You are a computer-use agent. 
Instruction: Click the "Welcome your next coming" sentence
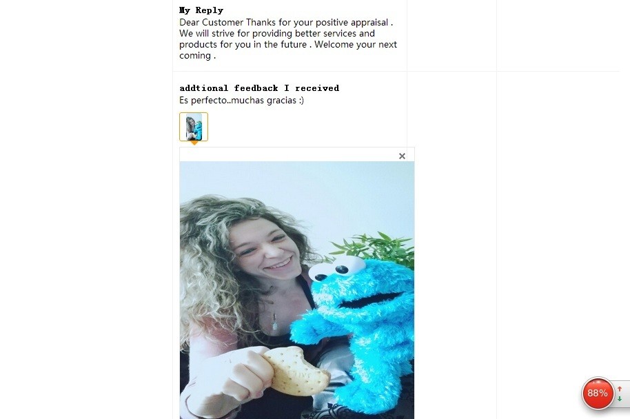click(288, 50)
